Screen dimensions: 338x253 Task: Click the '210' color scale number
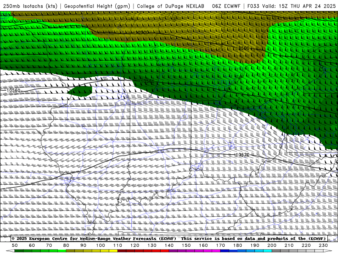pyautogui.click(x=289, y=245)
